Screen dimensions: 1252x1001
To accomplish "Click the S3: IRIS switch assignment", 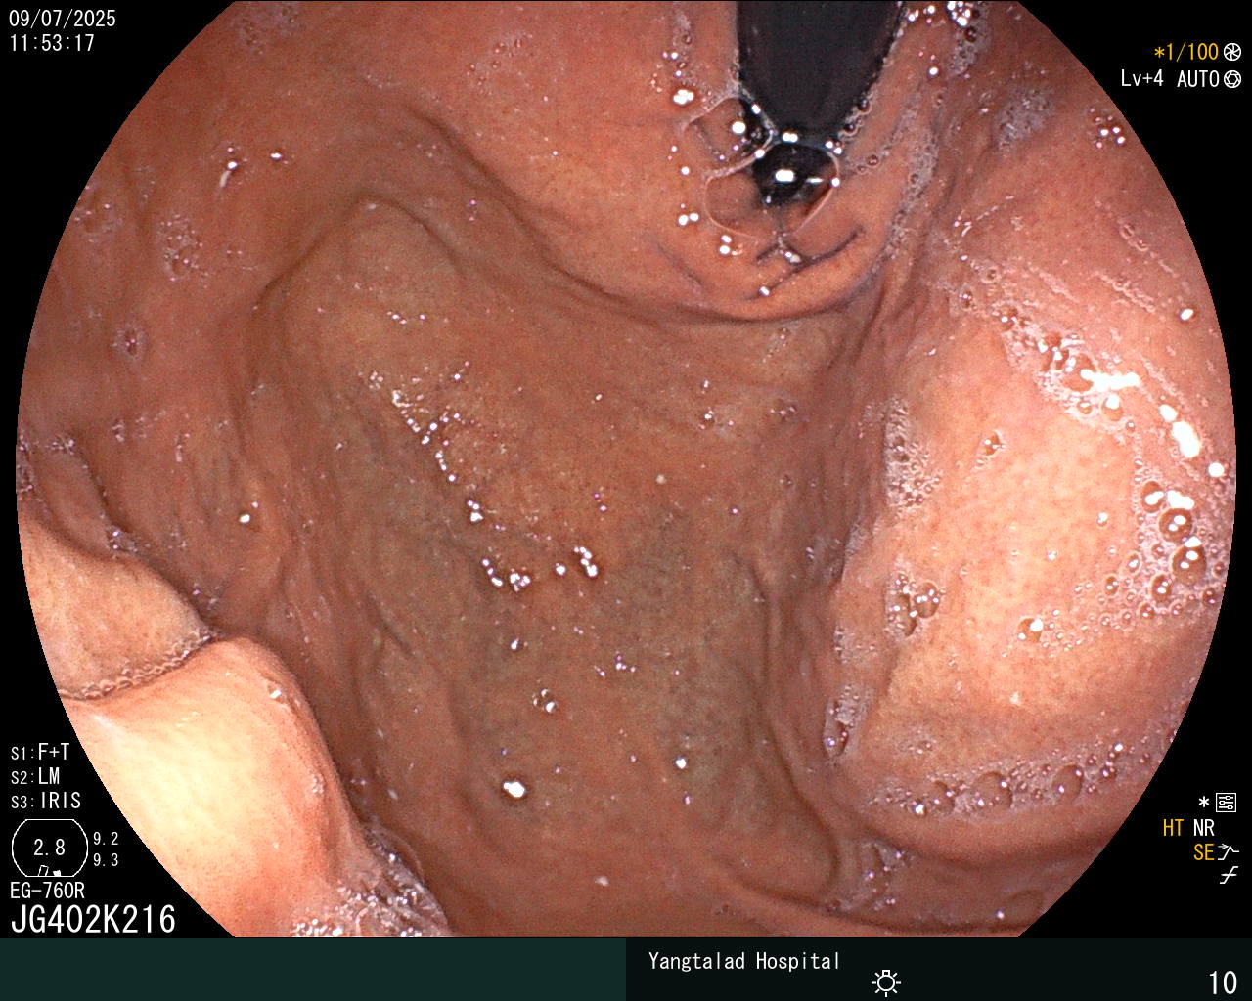I will (46, 802).
